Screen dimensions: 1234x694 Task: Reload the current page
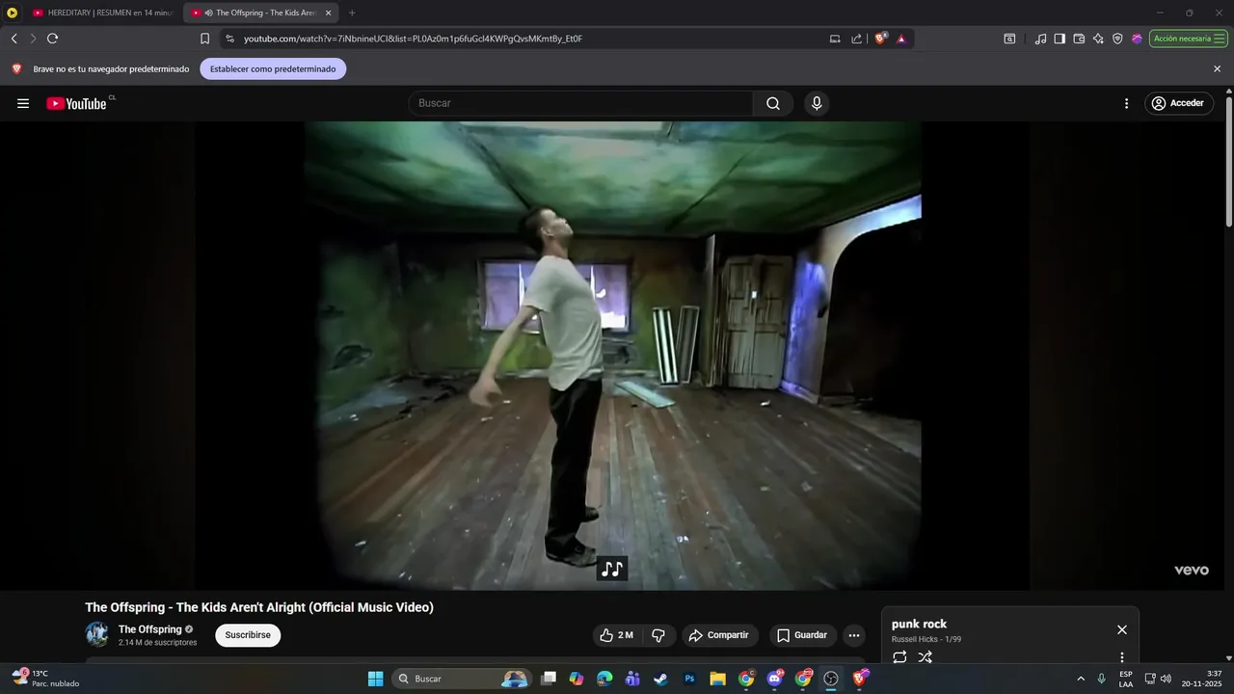coord(53,39)
